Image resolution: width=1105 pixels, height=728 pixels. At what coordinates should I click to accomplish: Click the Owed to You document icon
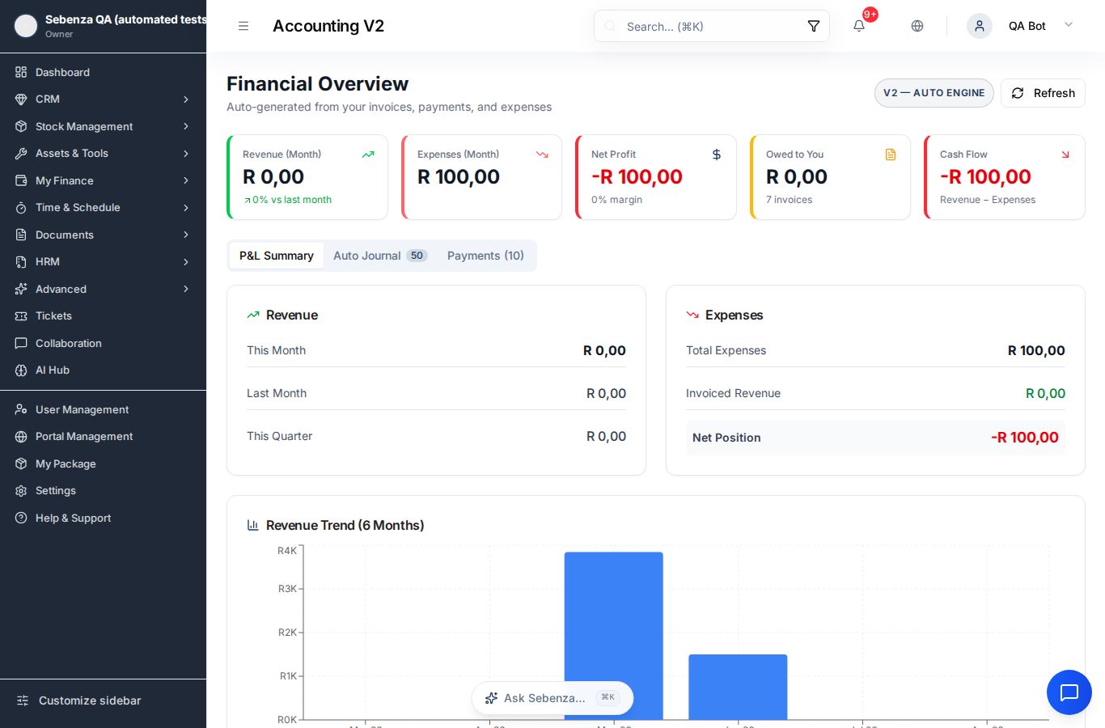pyautogui.click(x=891, y=154)
